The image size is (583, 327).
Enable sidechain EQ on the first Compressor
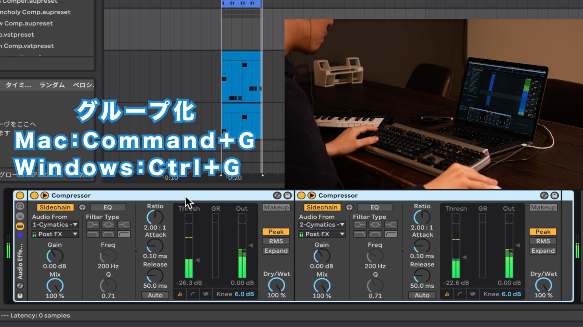(x=108, y=207)
